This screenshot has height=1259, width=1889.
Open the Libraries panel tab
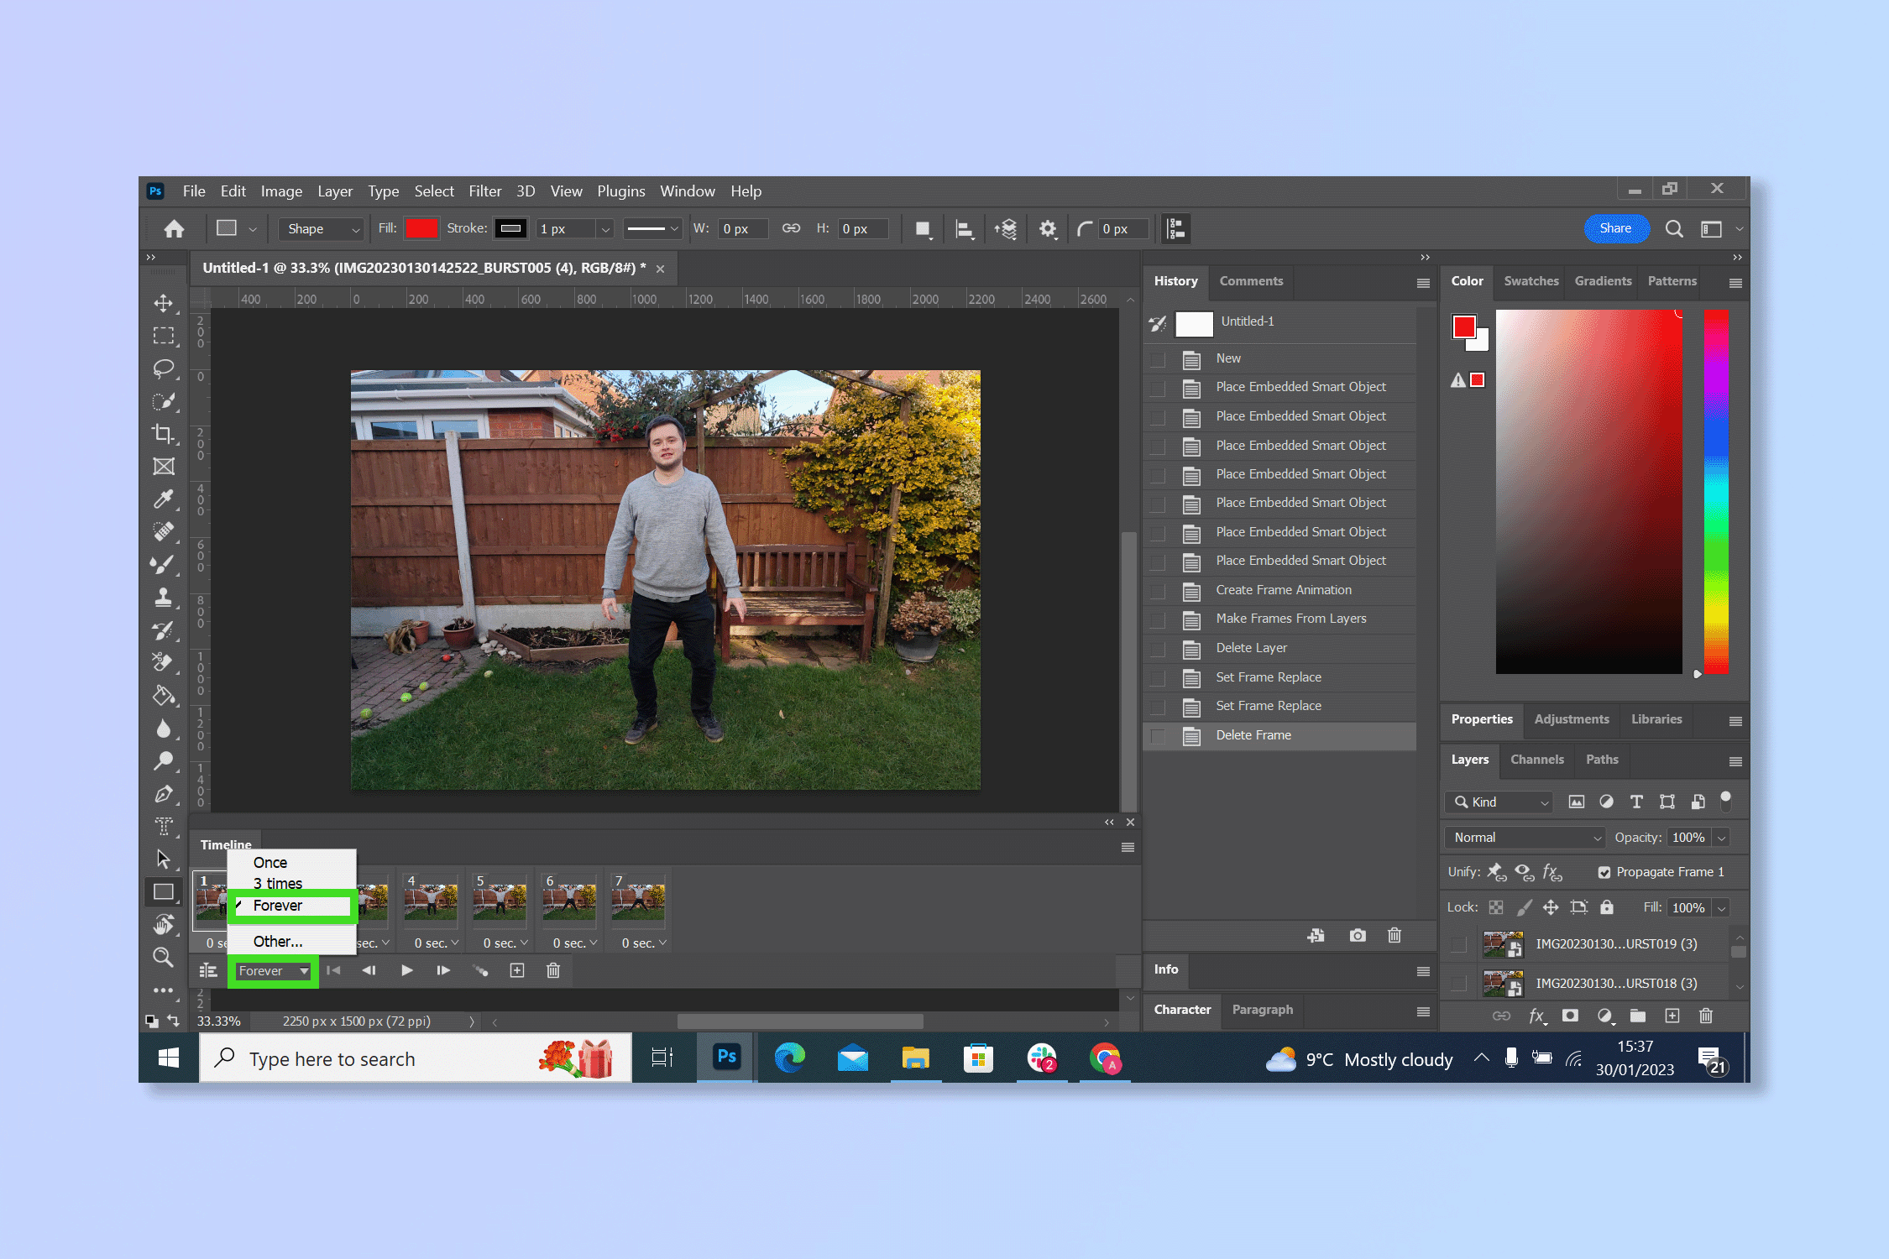coord(1656,718)
